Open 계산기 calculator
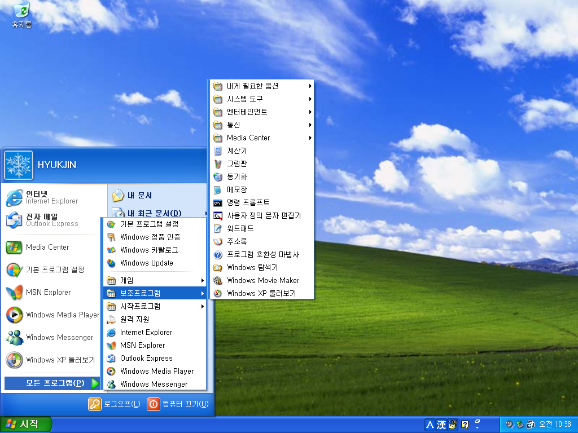Image resolution: width=578 pixels, height=433 pixels. 262,151
